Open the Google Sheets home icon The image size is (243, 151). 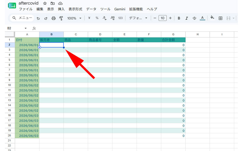pos(12,6)
